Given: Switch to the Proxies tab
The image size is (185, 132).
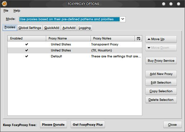Looking at the screenshot, I should click(x=10, y=27).
